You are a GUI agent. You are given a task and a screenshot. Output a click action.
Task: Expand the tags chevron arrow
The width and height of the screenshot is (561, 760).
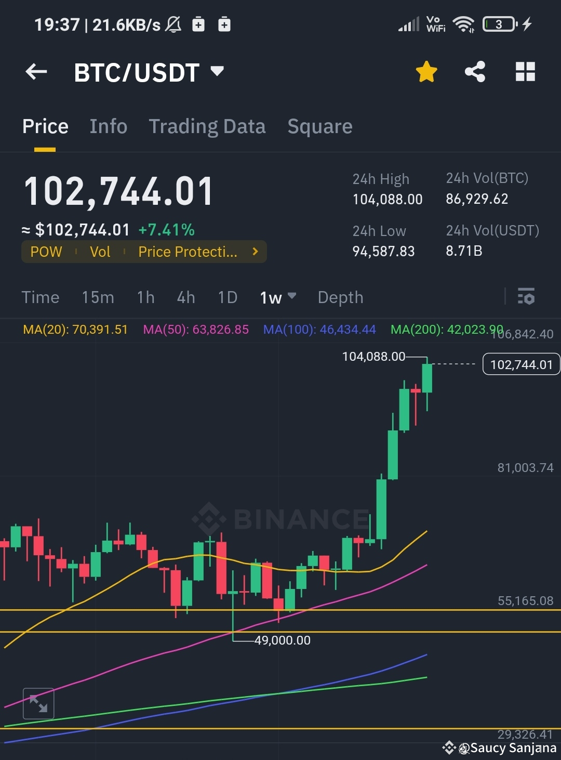[255, 252]
